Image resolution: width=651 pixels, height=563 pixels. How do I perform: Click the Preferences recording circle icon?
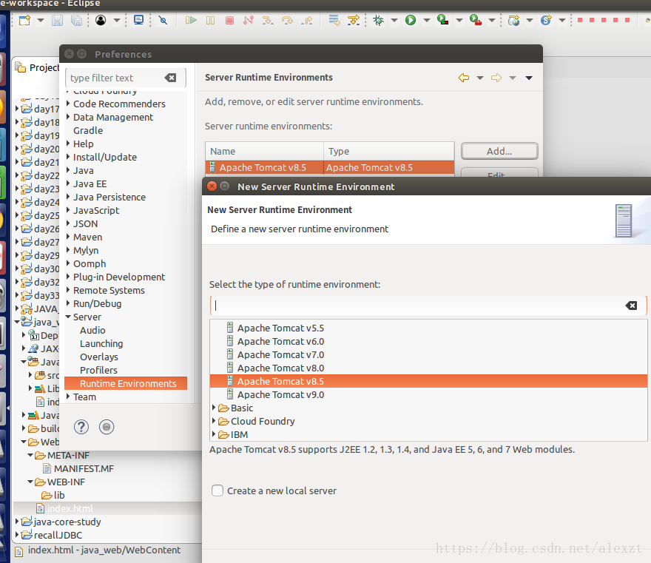click(x=107, y=427)
